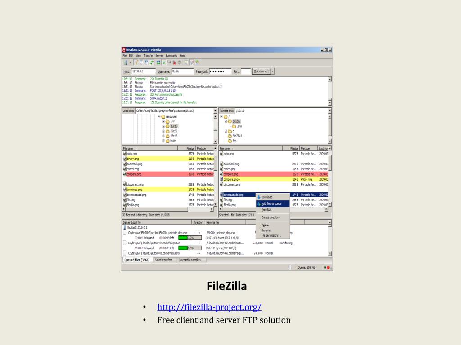Click the local file list horizontal scrollbar
This screenshot has height=345, width=461.
pos(168,209)
